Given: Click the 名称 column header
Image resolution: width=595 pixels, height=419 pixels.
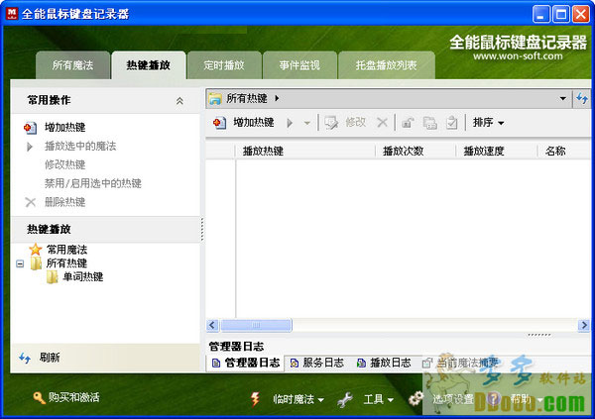Looking at the screenshot, I should [564, 152].
